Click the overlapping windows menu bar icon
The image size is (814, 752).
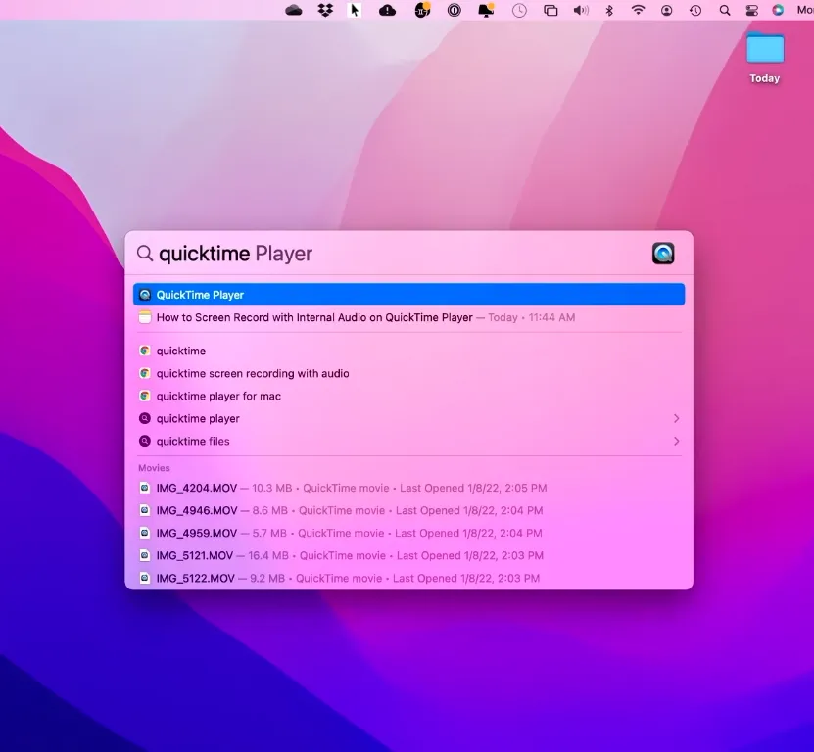click(551, 11)
